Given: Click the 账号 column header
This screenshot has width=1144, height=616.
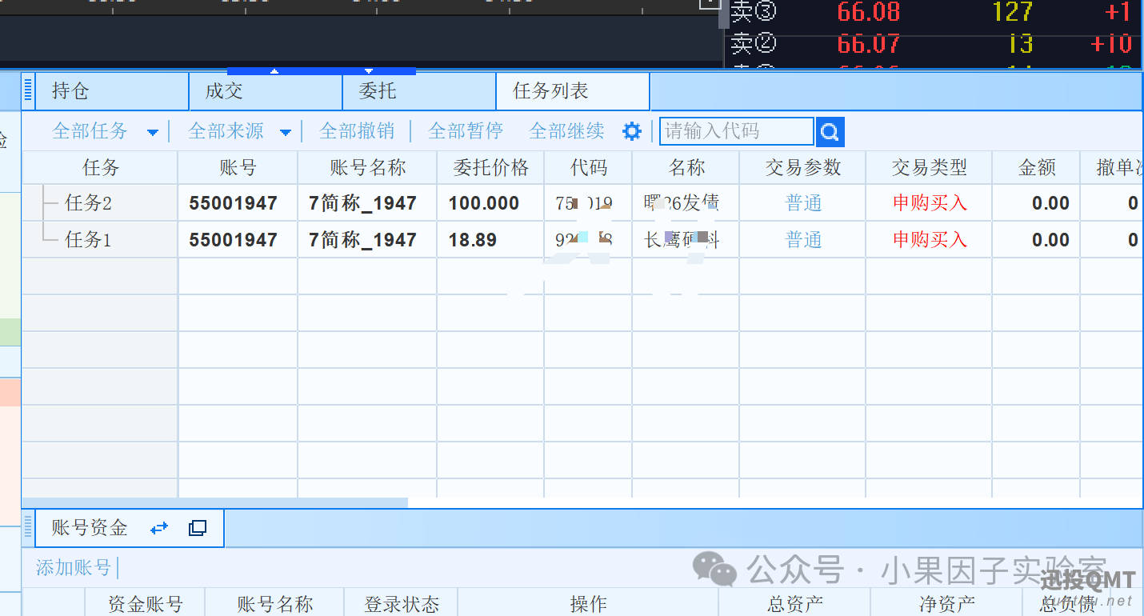Looking at the screenshot, I should [238, 168].
